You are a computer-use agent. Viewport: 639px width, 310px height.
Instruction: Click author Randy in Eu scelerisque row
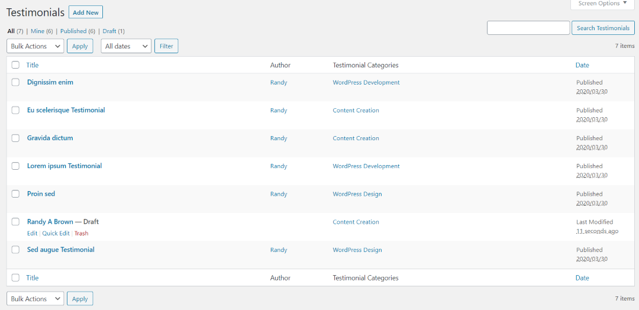[279, 111]
